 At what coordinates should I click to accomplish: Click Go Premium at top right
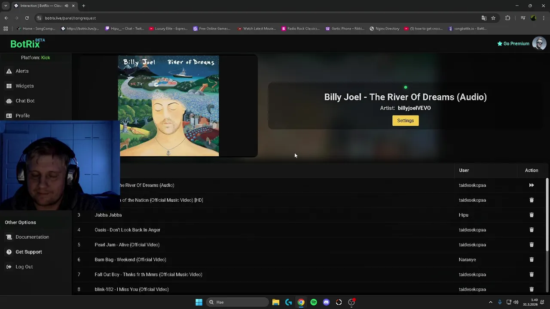pyautogui.click(x=513, y=43)
